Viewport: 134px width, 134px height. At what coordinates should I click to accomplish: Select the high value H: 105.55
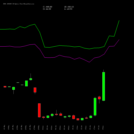[69, 7]
